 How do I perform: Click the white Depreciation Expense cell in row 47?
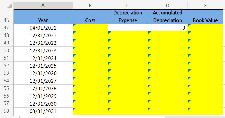click(128, 28)
